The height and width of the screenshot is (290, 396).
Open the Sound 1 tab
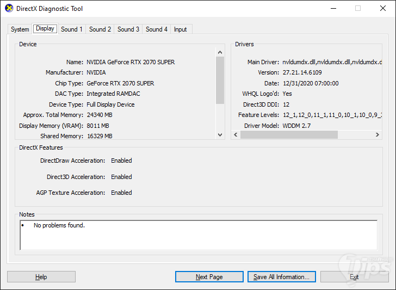coord(72,29)
